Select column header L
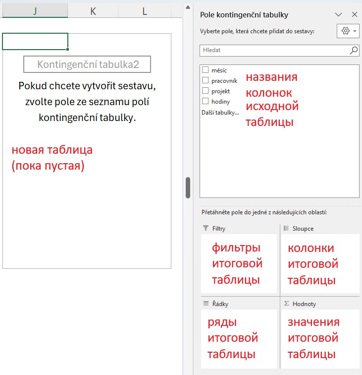Viewport: 362px width, 375px height. (145, 11)
